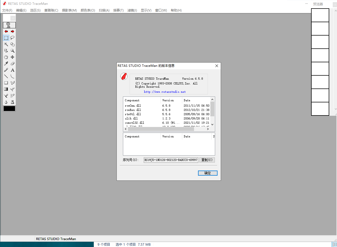Select the gradient fill tool
This screenshot has height=247, width=337.
pos(6,89)
